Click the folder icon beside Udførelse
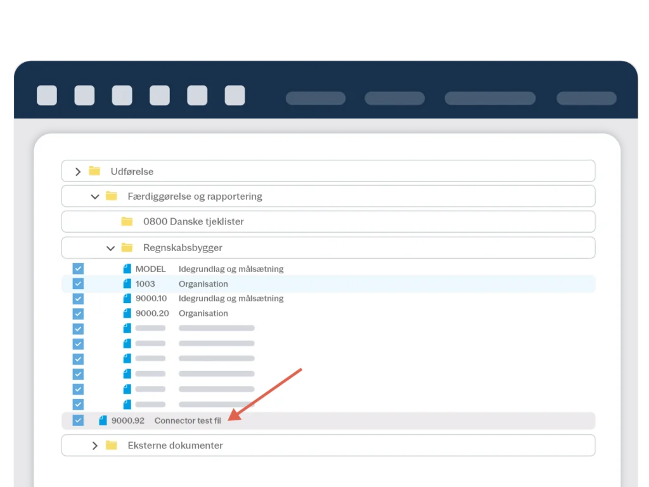The width and height of the screenshot is (649, 487). (95, 171)
